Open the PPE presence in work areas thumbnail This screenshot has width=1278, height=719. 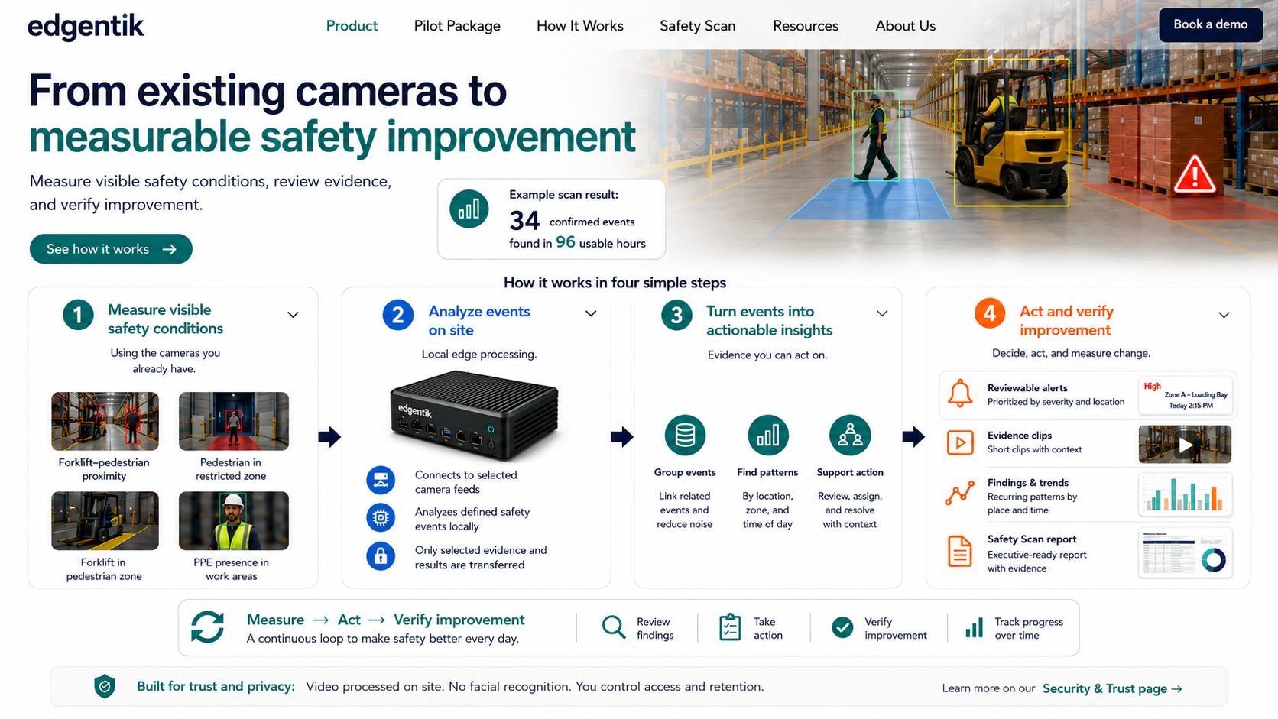234,521
